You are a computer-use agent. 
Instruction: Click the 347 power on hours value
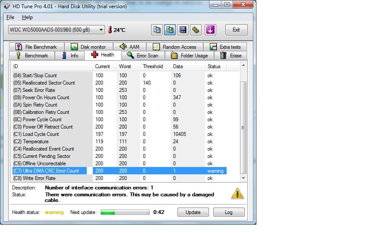(177, 98)
